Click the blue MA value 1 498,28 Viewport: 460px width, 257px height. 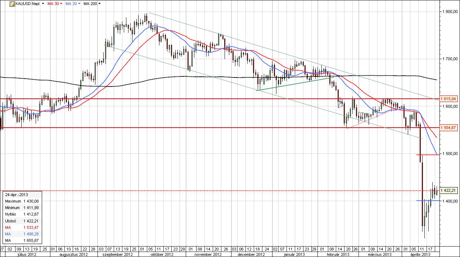tap(31, 234)
